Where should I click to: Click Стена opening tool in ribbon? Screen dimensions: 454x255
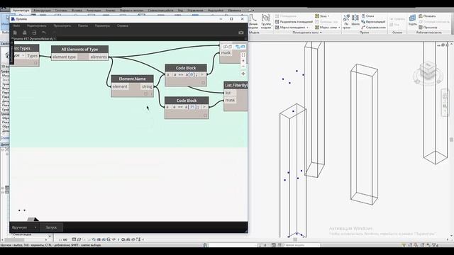click(x=367, y=16)
